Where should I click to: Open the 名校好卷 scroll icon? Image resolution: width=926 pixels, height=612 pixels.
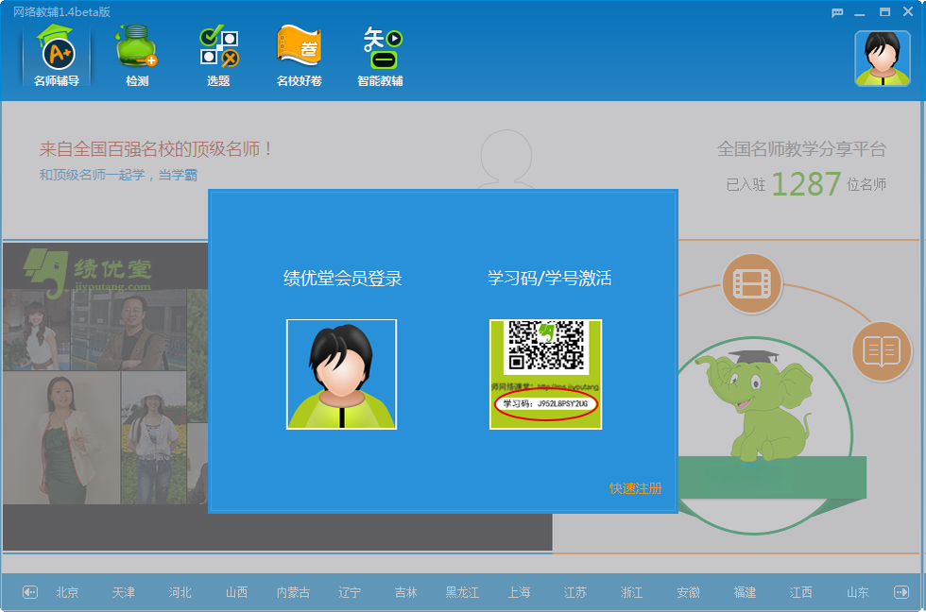pos(299,56)
